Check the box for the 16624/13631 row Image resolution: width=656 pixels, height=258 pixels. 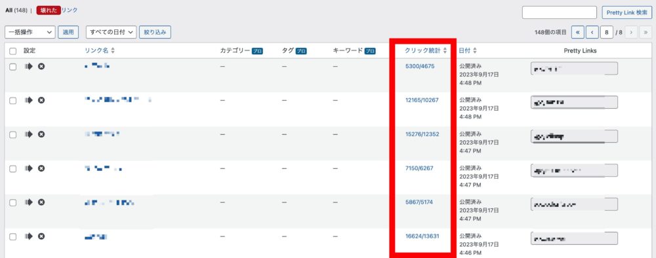coord(13,236)
